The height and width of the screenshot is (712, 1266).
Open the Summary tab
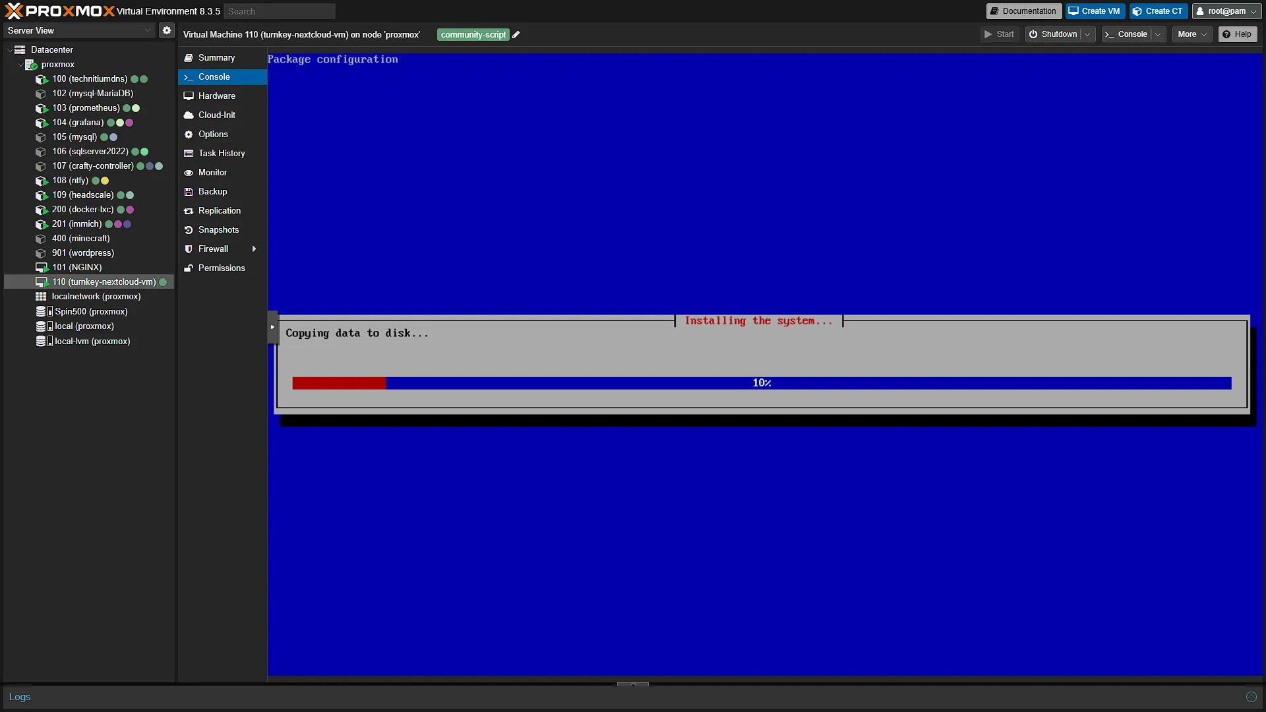click(222, 58)
